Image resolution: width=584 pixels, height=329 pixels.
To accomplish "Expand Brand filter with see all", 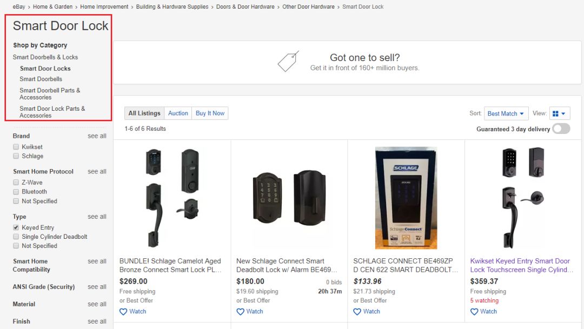I will 97,136.
